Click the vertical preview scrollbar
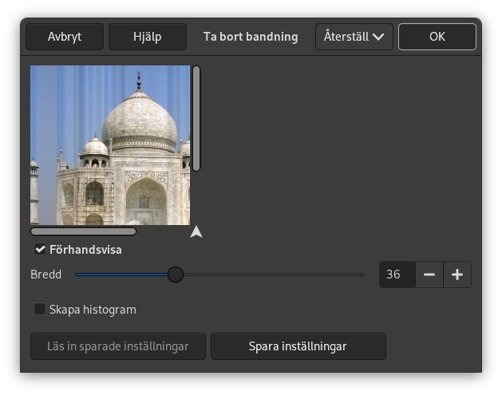 click(x=196, y=118)
